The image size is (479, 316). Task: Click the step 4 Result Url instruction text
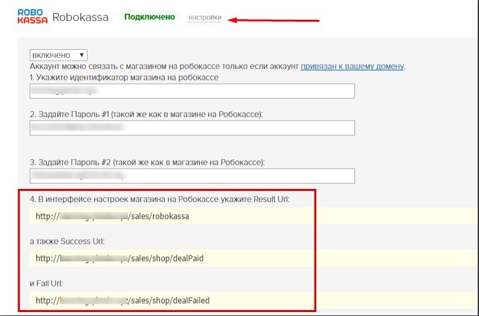pos(159,199)
